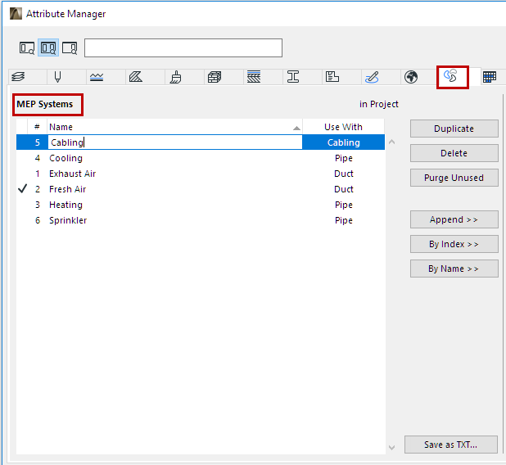Click Pipe value in Cooling row
506x465 pixels.
(344, 158)
